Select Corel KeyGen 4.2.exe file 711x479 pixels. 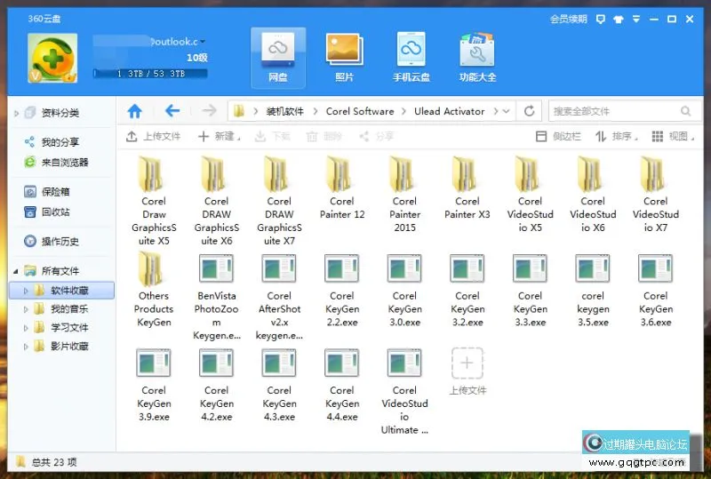tap(216, 385)
